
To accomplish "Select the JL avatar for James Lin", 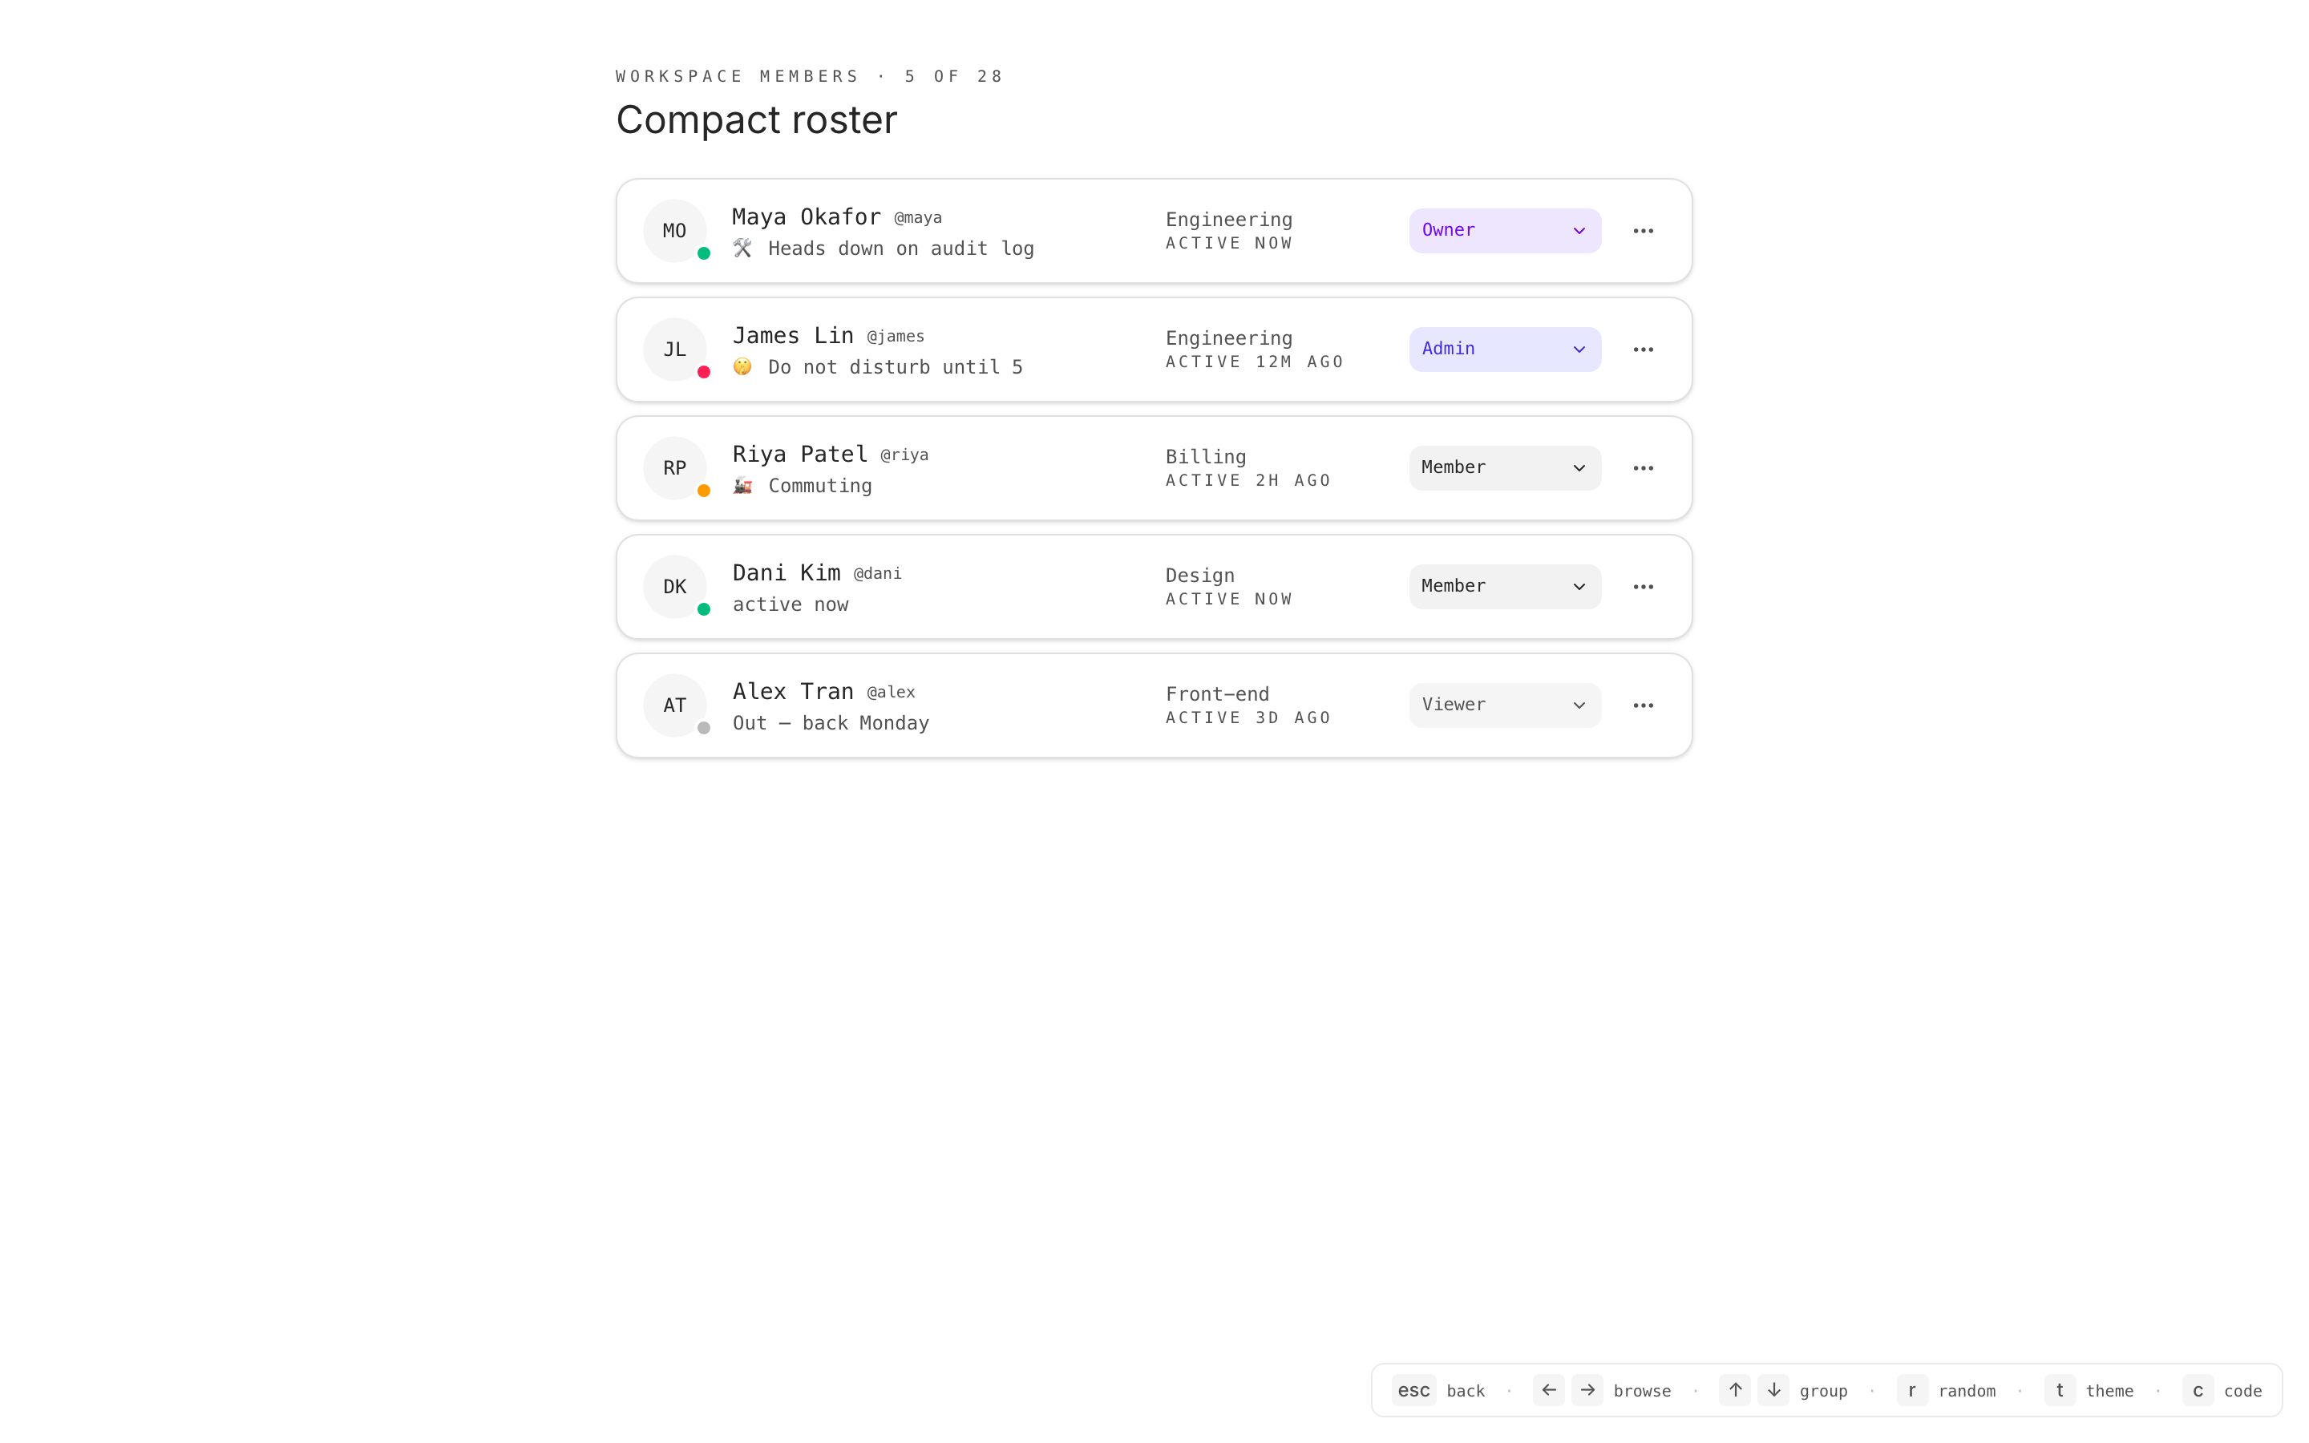I will pyautogui.click(x=674, y=350).
